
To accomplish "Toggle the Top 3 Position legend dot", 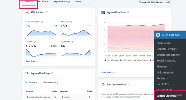I will pos(105,60).
